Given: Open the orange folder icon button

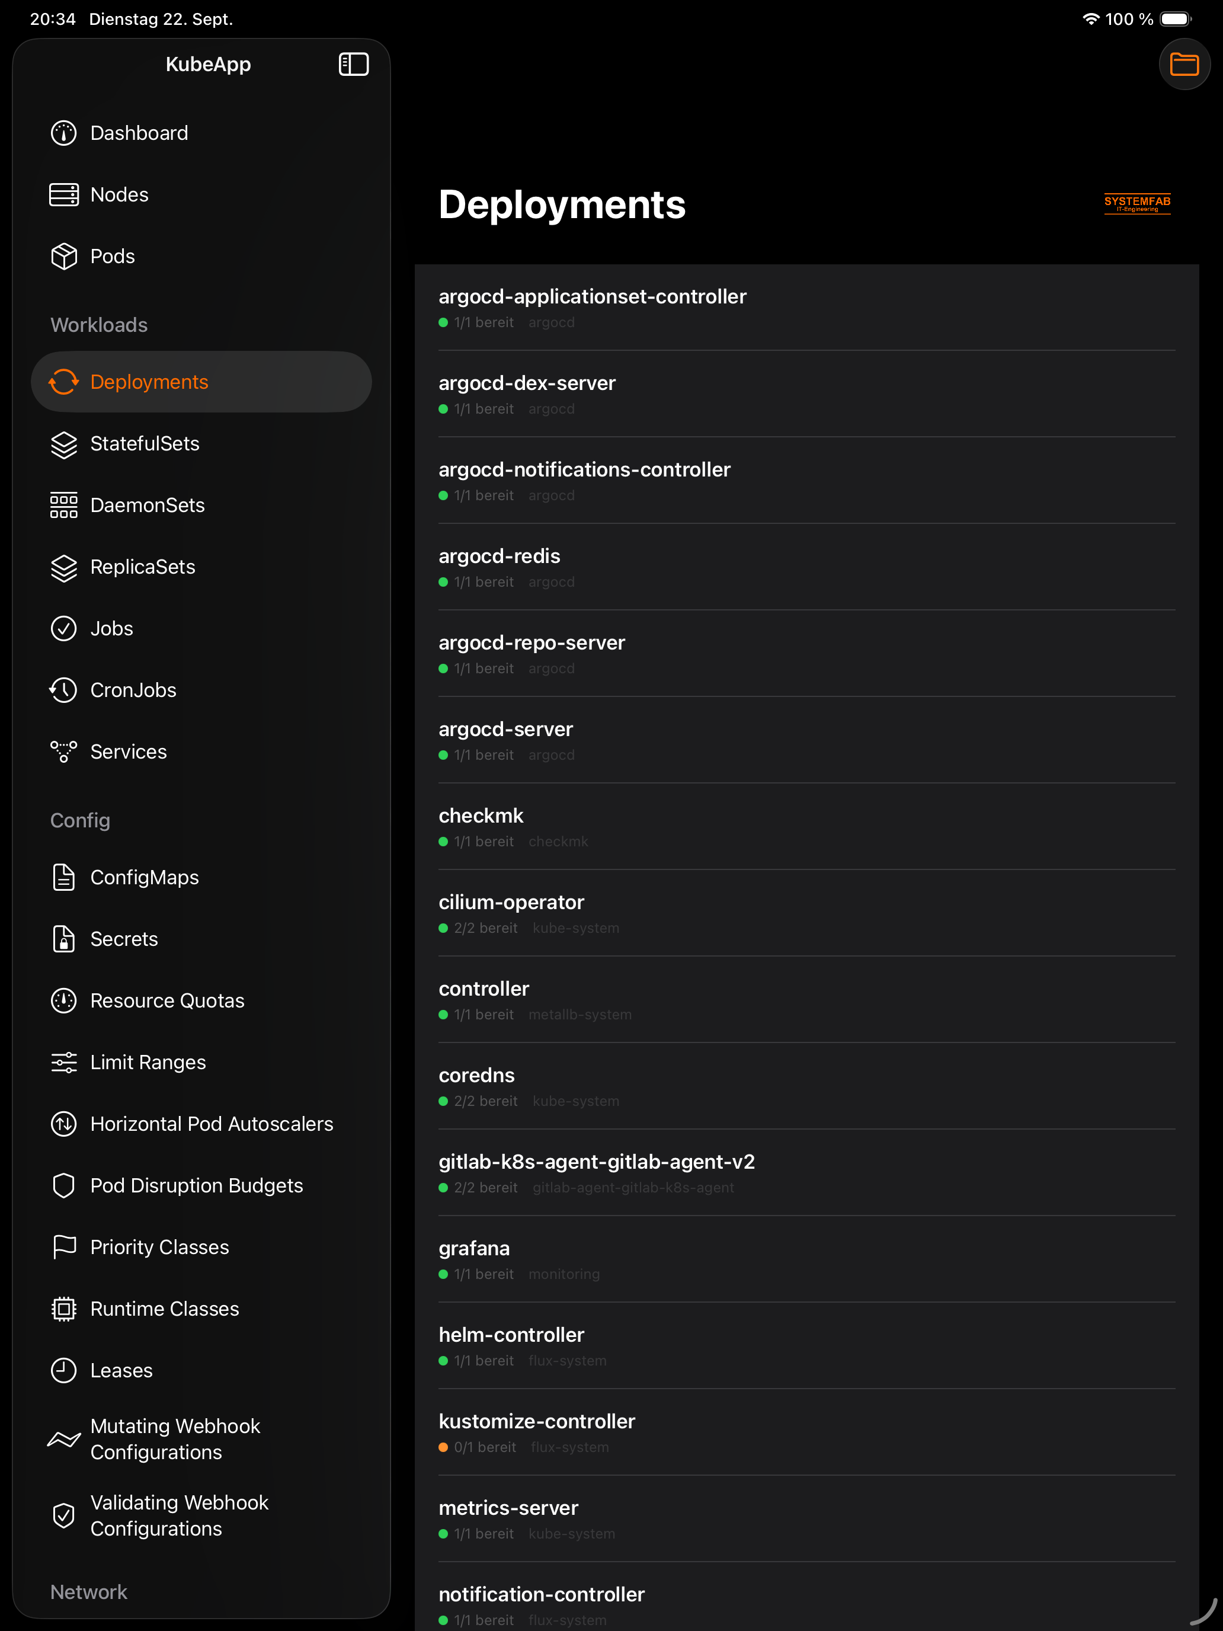Looking at the screenshot, I should (1184, 64).
